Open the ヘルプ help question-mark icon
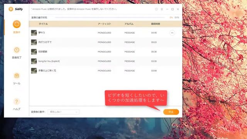The width and height of the screenshot is (247, 139). click(x=17, y=101)
